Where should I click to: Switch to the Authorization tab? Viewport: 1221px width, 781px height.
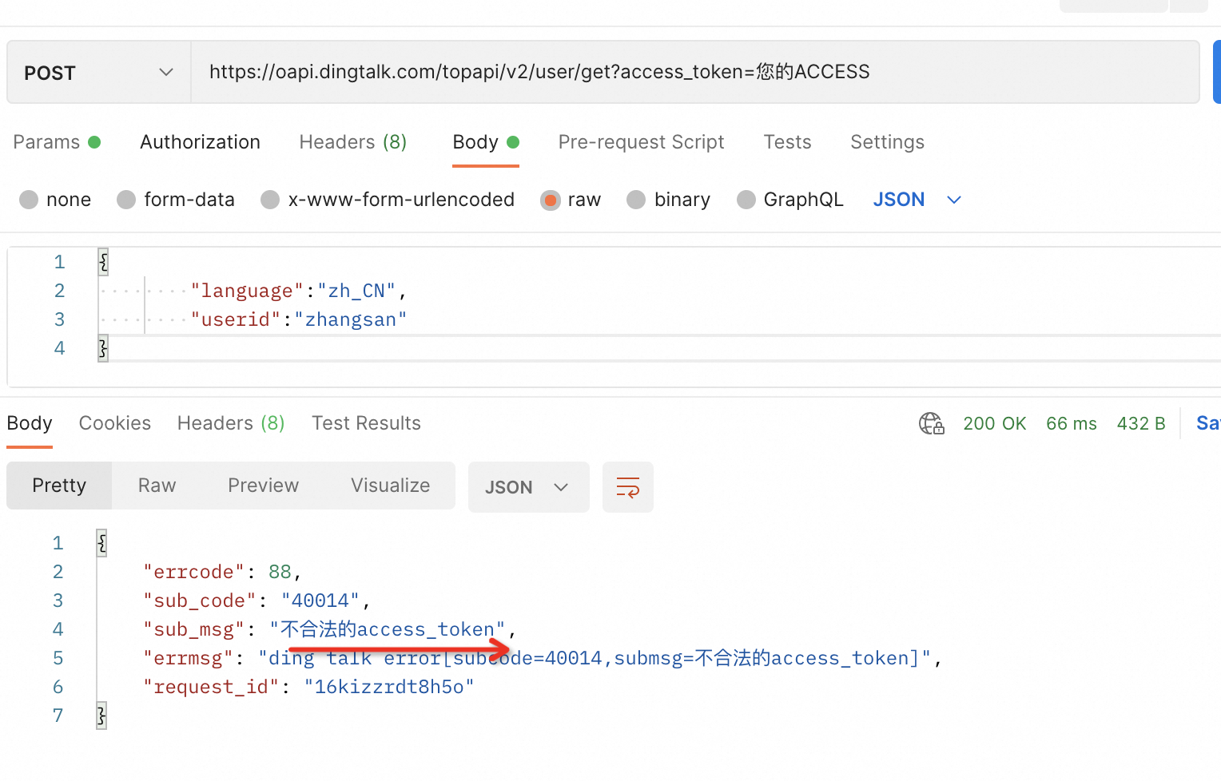(200, 142)
